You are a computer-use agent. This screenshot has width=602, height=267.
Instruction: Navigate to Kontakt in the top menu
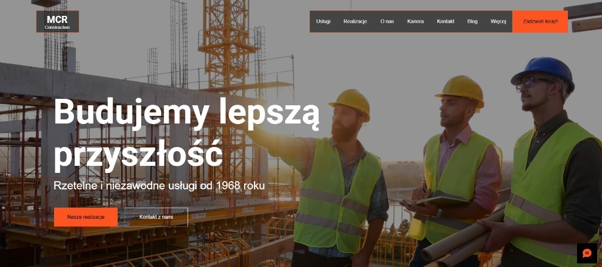click(x=446, y=22)
